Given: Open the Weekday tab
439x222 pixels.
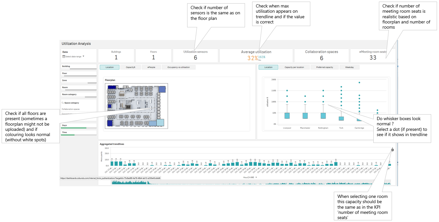Looking at the screenshot, I should (x=350, y=67).
